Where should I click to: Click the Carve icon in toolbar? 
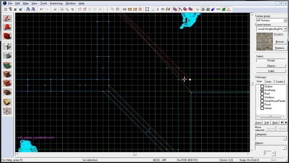coord(55,9)
